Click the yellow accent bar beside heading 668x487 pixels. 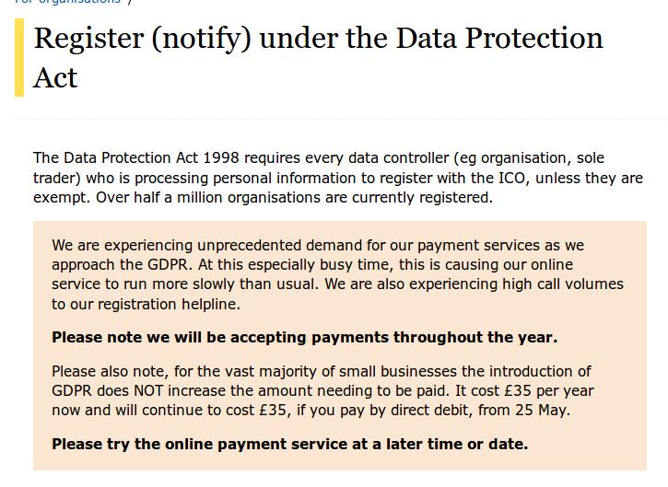[x=19, y=57]
